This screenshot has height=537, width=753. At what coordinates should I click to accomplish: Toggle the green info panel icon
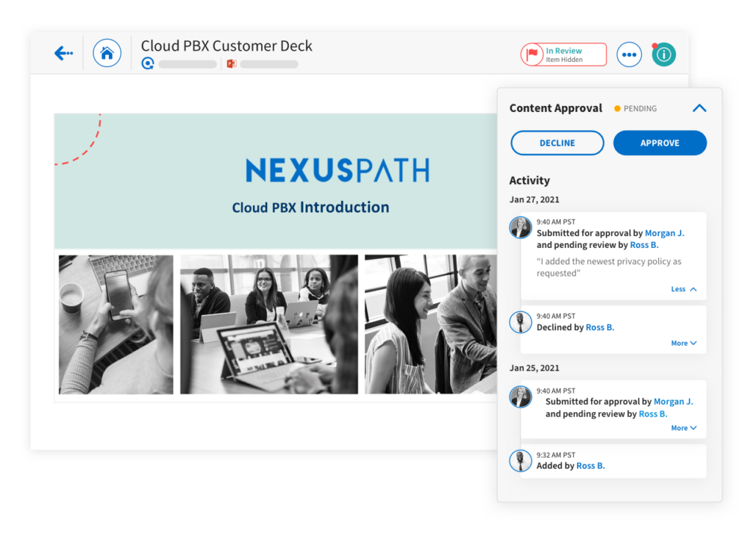tap(664, 54)
